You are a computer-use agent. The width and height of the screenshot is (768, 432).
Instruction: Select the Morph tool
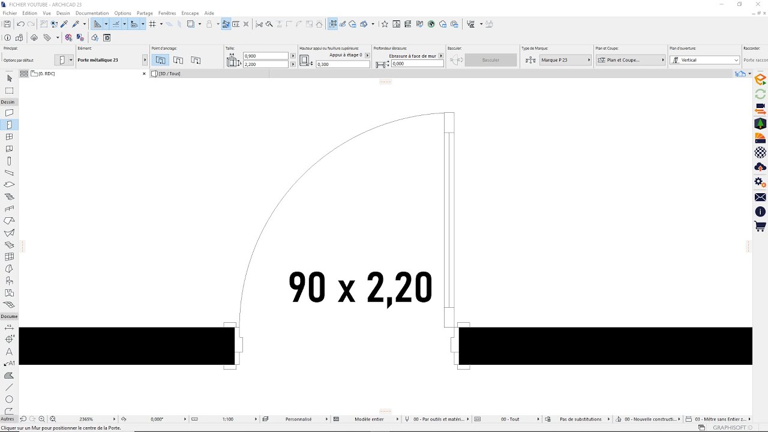[x=9, y=269]
